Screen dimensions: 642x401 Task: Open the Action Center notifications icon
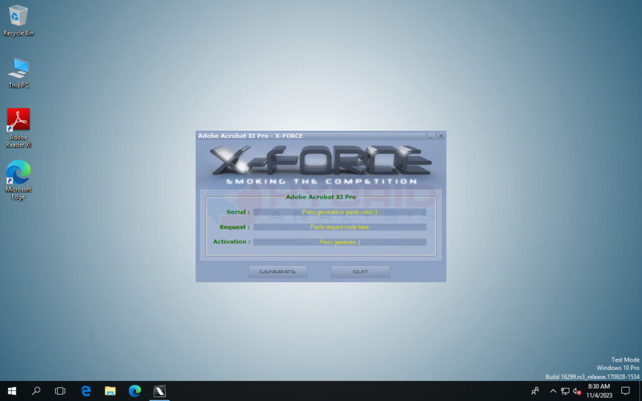coord(625,391)
